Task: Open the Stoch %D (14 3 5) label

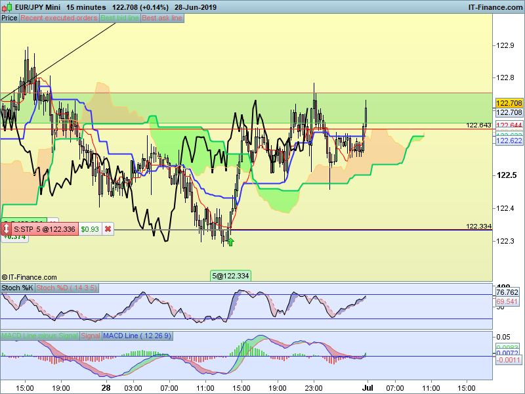Action: (x=66, y=288)
